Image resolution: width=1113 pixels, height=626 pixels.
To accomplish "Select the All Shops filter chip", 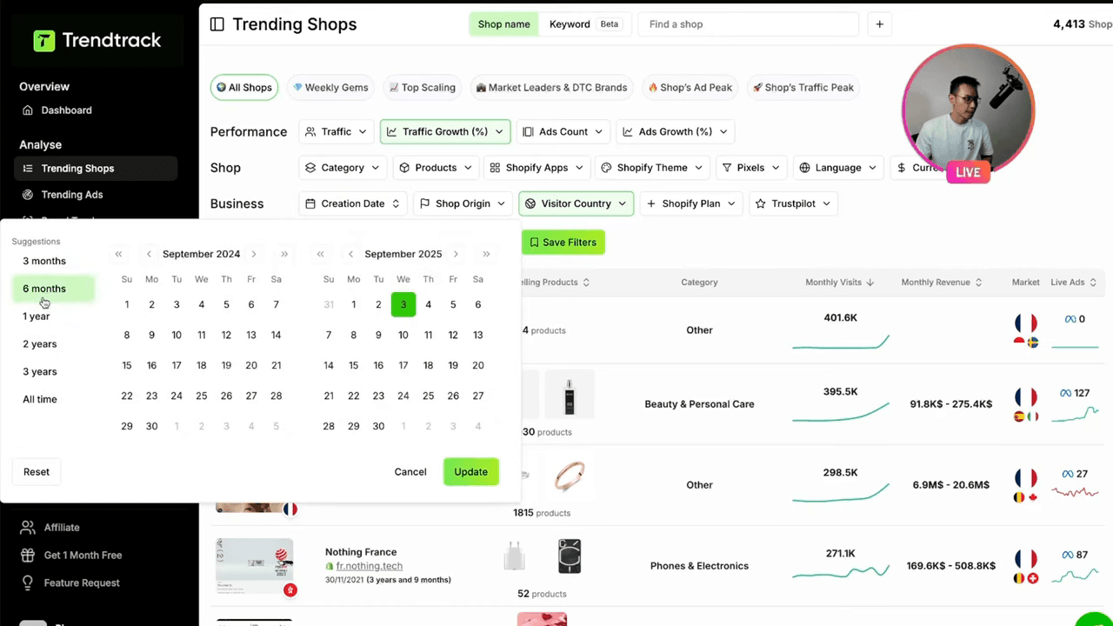I will pyautogui.click(x=243, y=87).
